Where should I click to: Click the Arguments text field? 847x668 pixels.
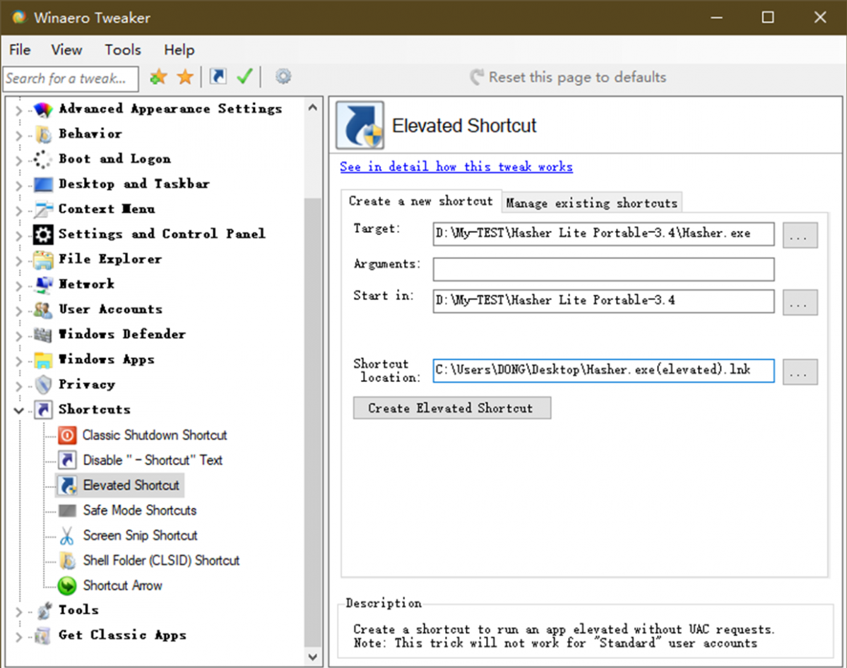click(x=603, y=269)
